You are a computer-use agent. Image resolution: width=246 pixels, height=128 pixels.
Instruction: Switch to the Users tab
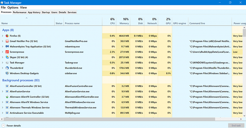[54, 12]
